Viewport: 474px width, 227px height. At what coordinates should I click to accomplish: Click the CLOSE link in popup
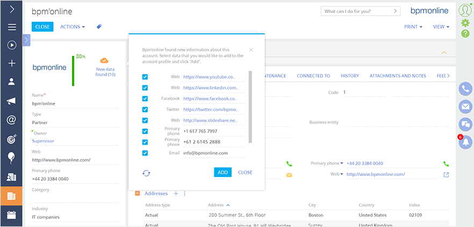click(245, 172)
